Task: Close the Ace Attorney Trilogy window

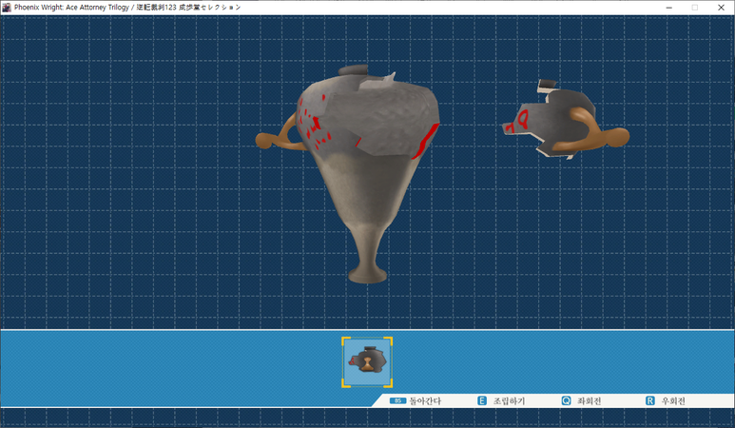Action: click(721, 8)
